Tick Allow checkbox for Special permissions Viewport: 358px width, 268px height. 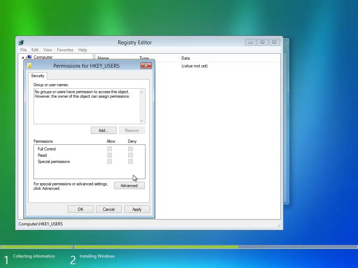click(109, 161)
